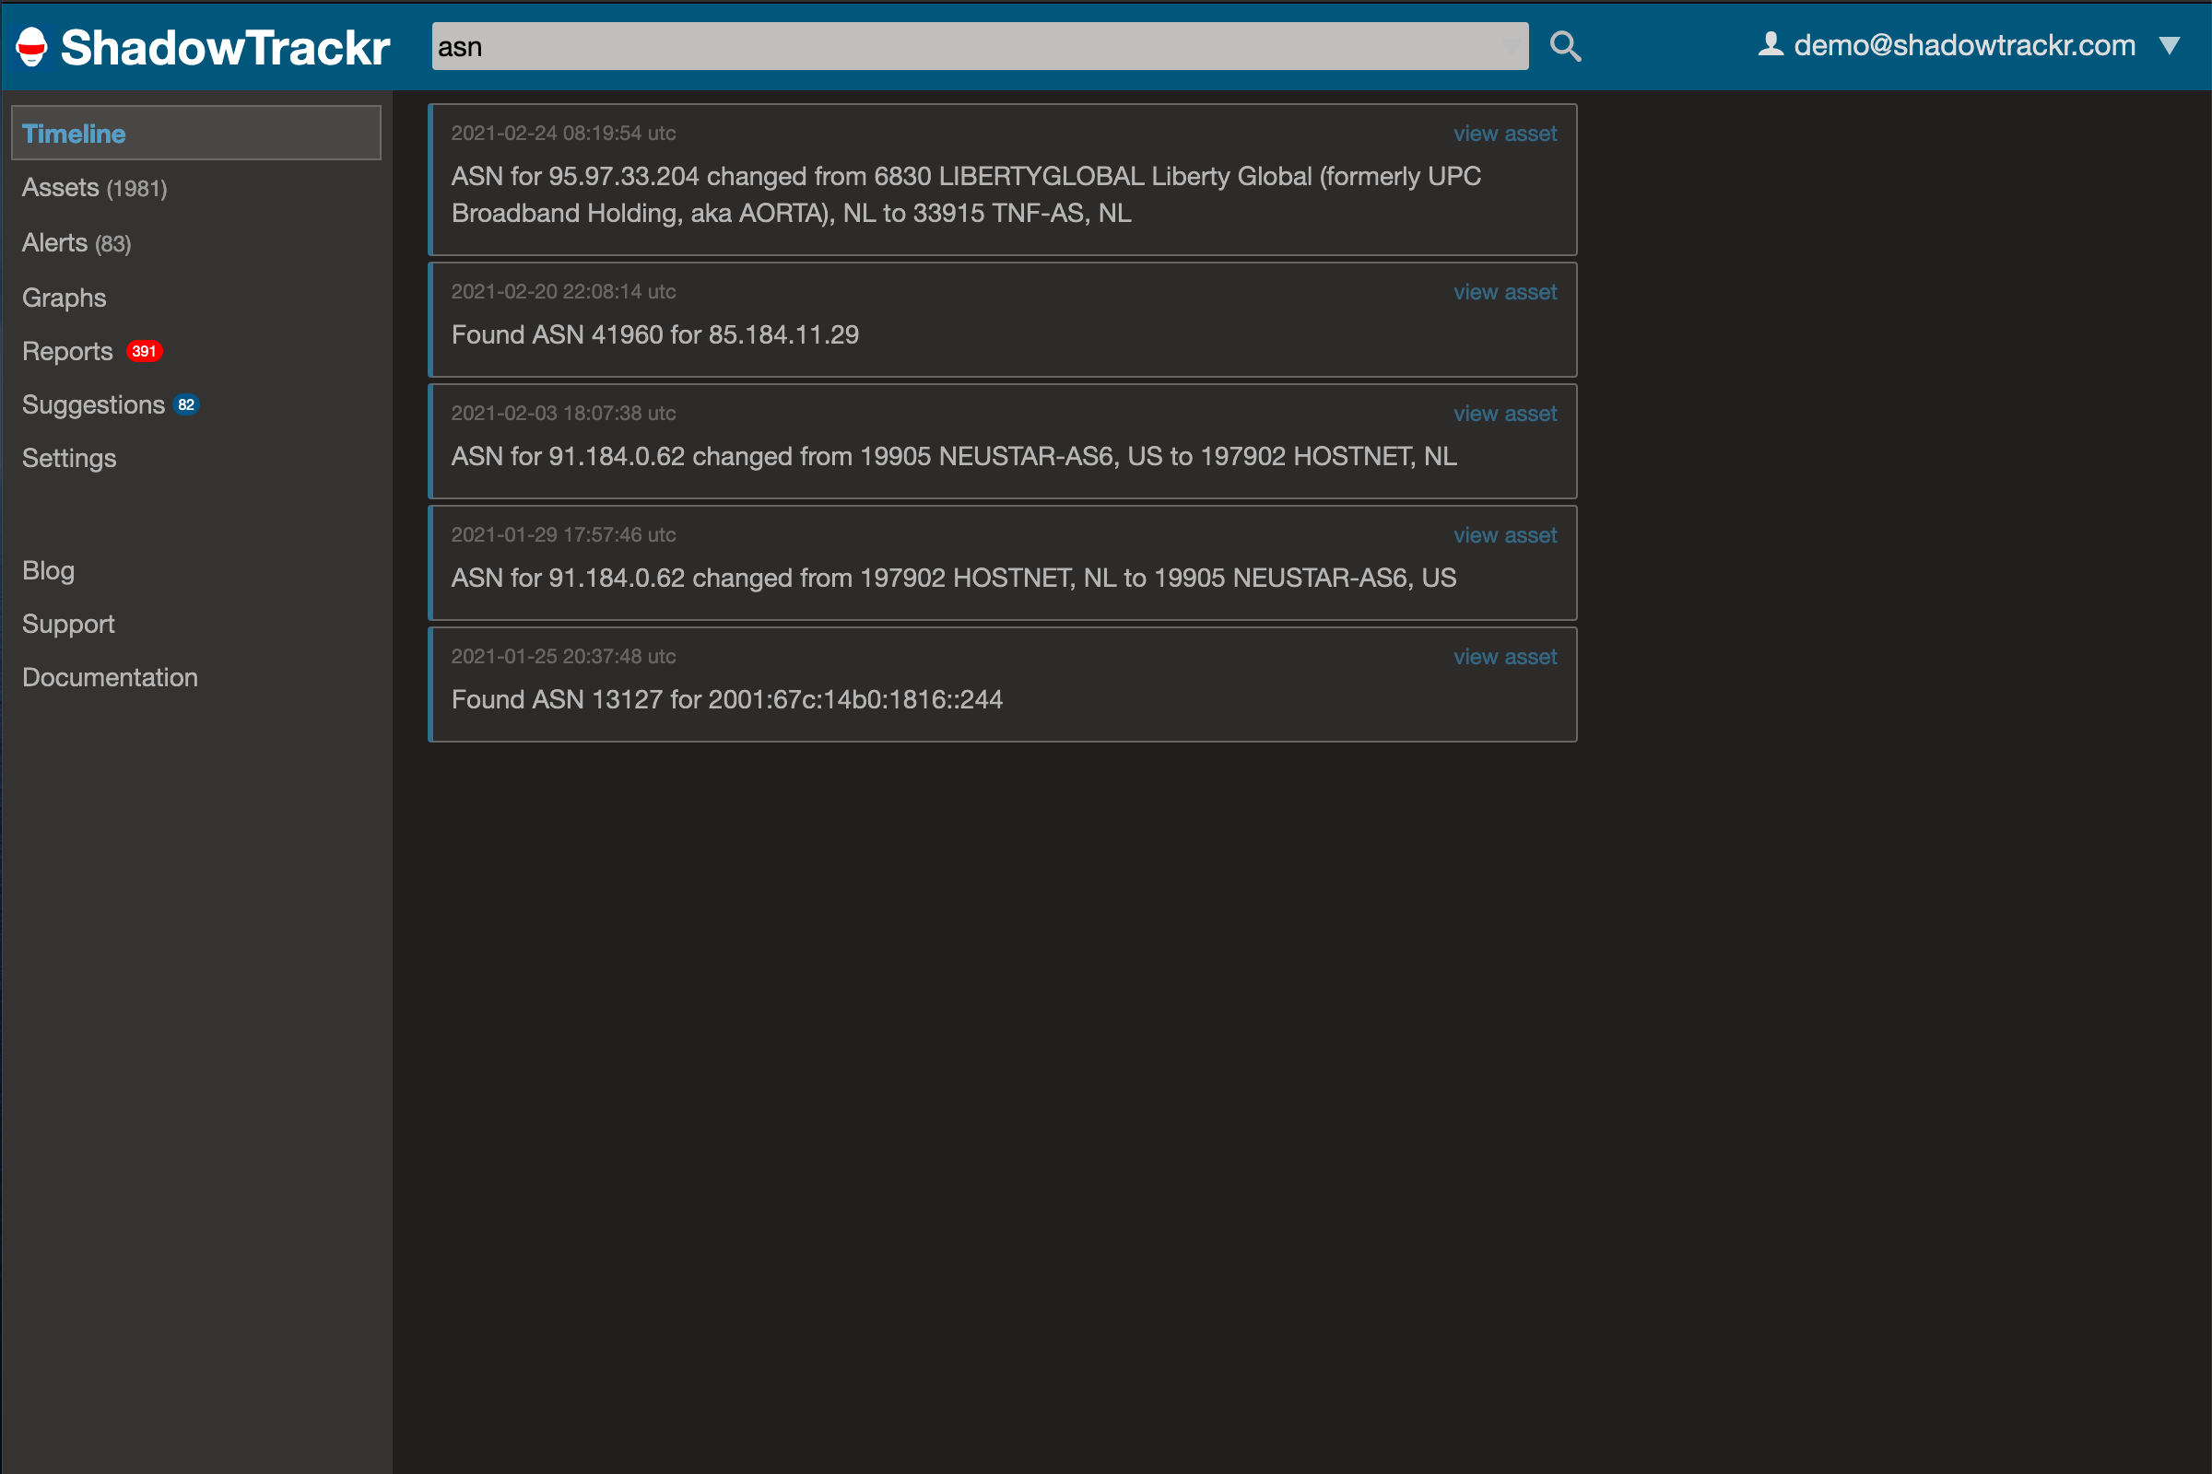Image resolution: width=2212 pixels, height=1474 pixels.
Task: Click the ShadowTrackr logo icon
Action: point(31,45)
